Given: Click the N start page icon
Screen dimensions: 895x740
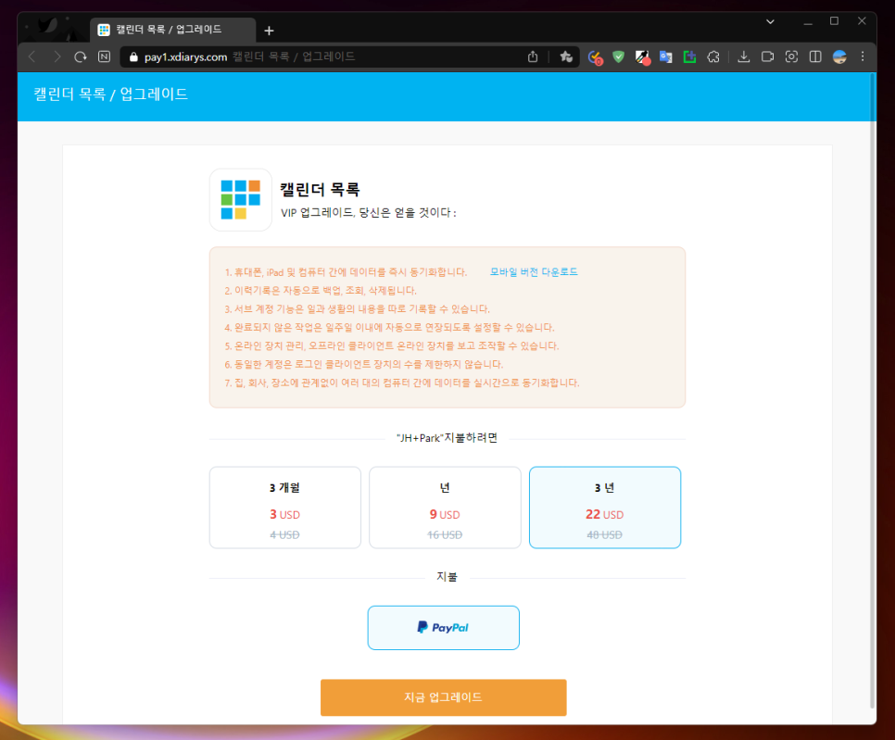Looking at the screenshot, I should point(104,56).
